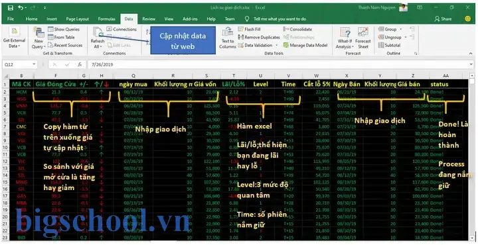The height and width of the screenshot is (245, 478).
Task: Create a Forecast Sheet
Action: [362, 38]
